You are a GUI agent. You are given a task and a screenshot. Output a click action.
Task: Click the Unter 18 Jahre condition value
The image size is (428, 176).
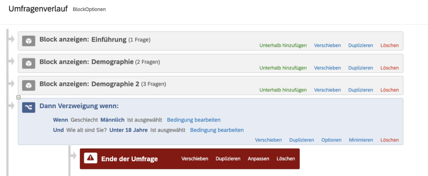click(x=129, y=130)
